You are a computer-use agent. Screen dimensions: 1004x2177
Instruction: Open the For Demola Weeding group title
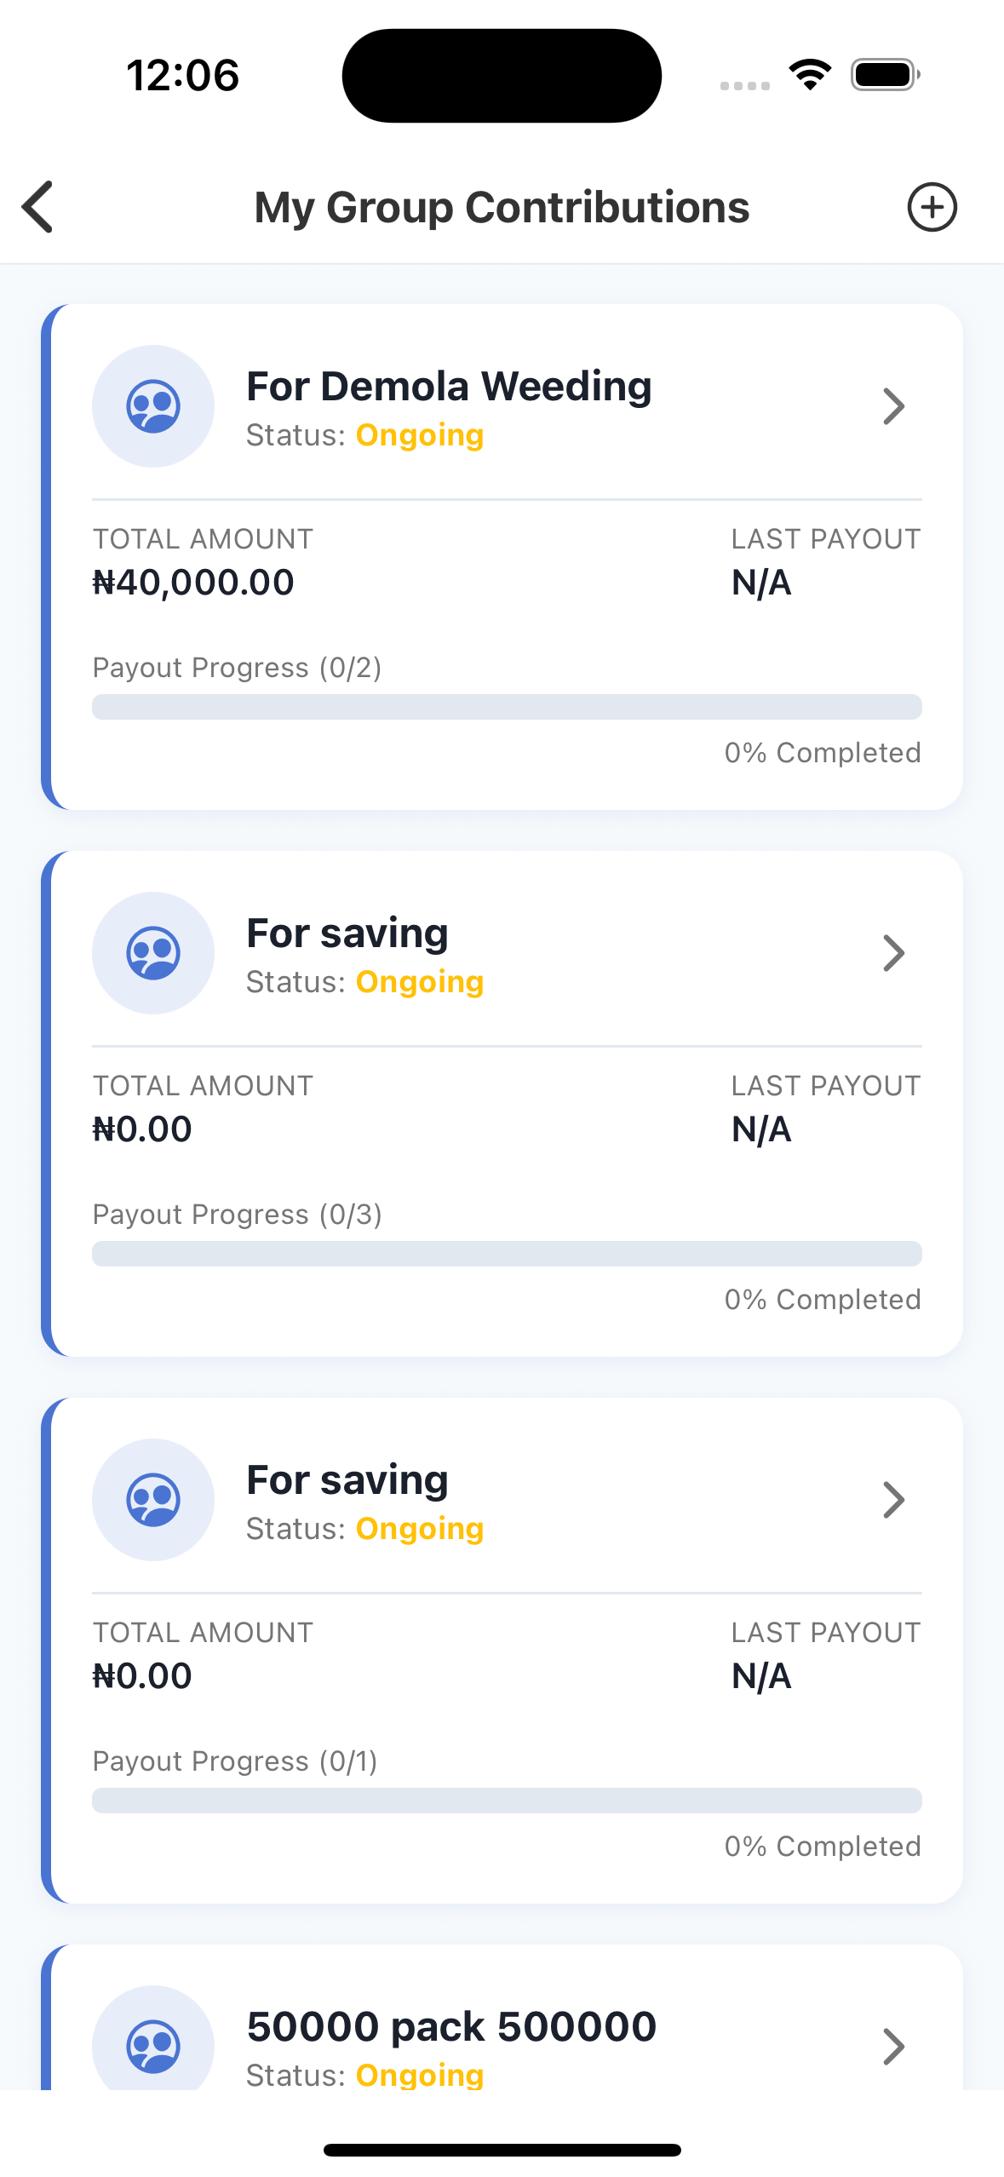449,387
